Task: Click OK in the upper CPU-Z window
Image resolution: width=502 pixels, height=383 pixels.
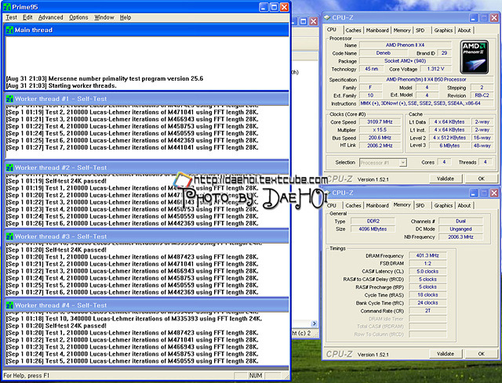Action: [481, 179]
